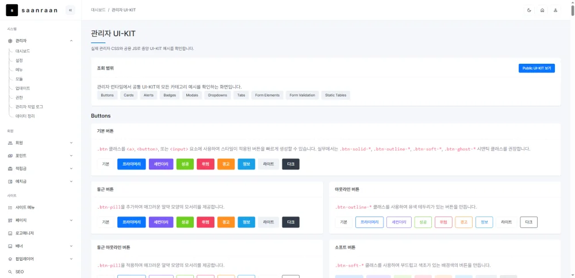This screenshot has width=575, height=278.
Task: Click the red 위험 button under 기본 버튼
Action: [x=205, y=164]
